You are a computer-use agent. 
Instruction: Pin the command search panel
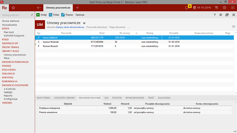(32, 15)
